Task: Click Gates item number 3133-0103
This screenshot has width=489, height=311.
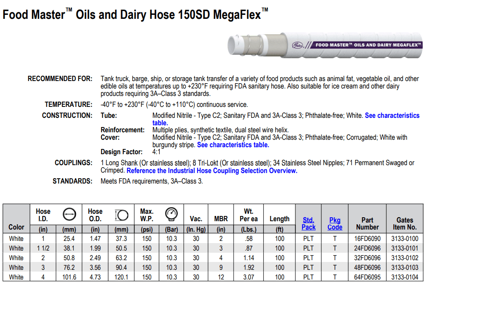Action: 405,268
